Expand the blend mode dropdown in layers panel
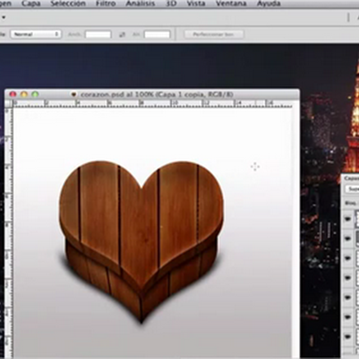The image size is (359, 359). click(x=353, y=189)
